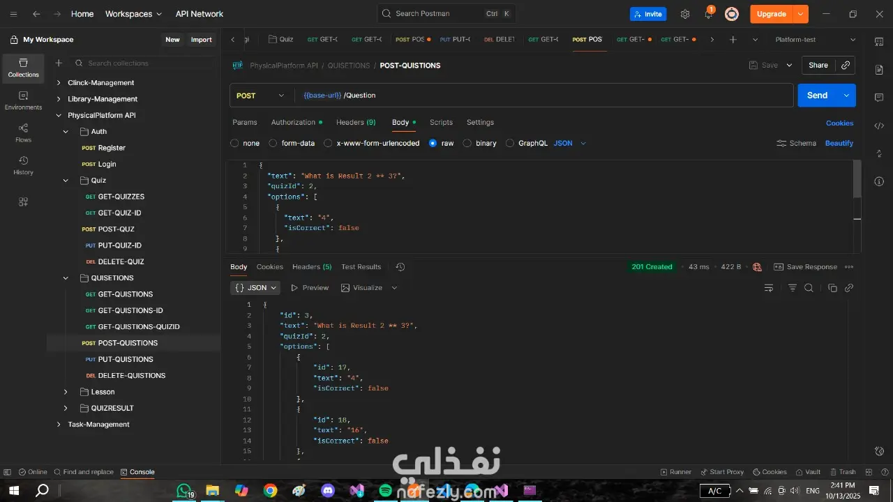The height and width of the screenshot is (502, 893).
Task: Send the POST request
Action: 817,96
